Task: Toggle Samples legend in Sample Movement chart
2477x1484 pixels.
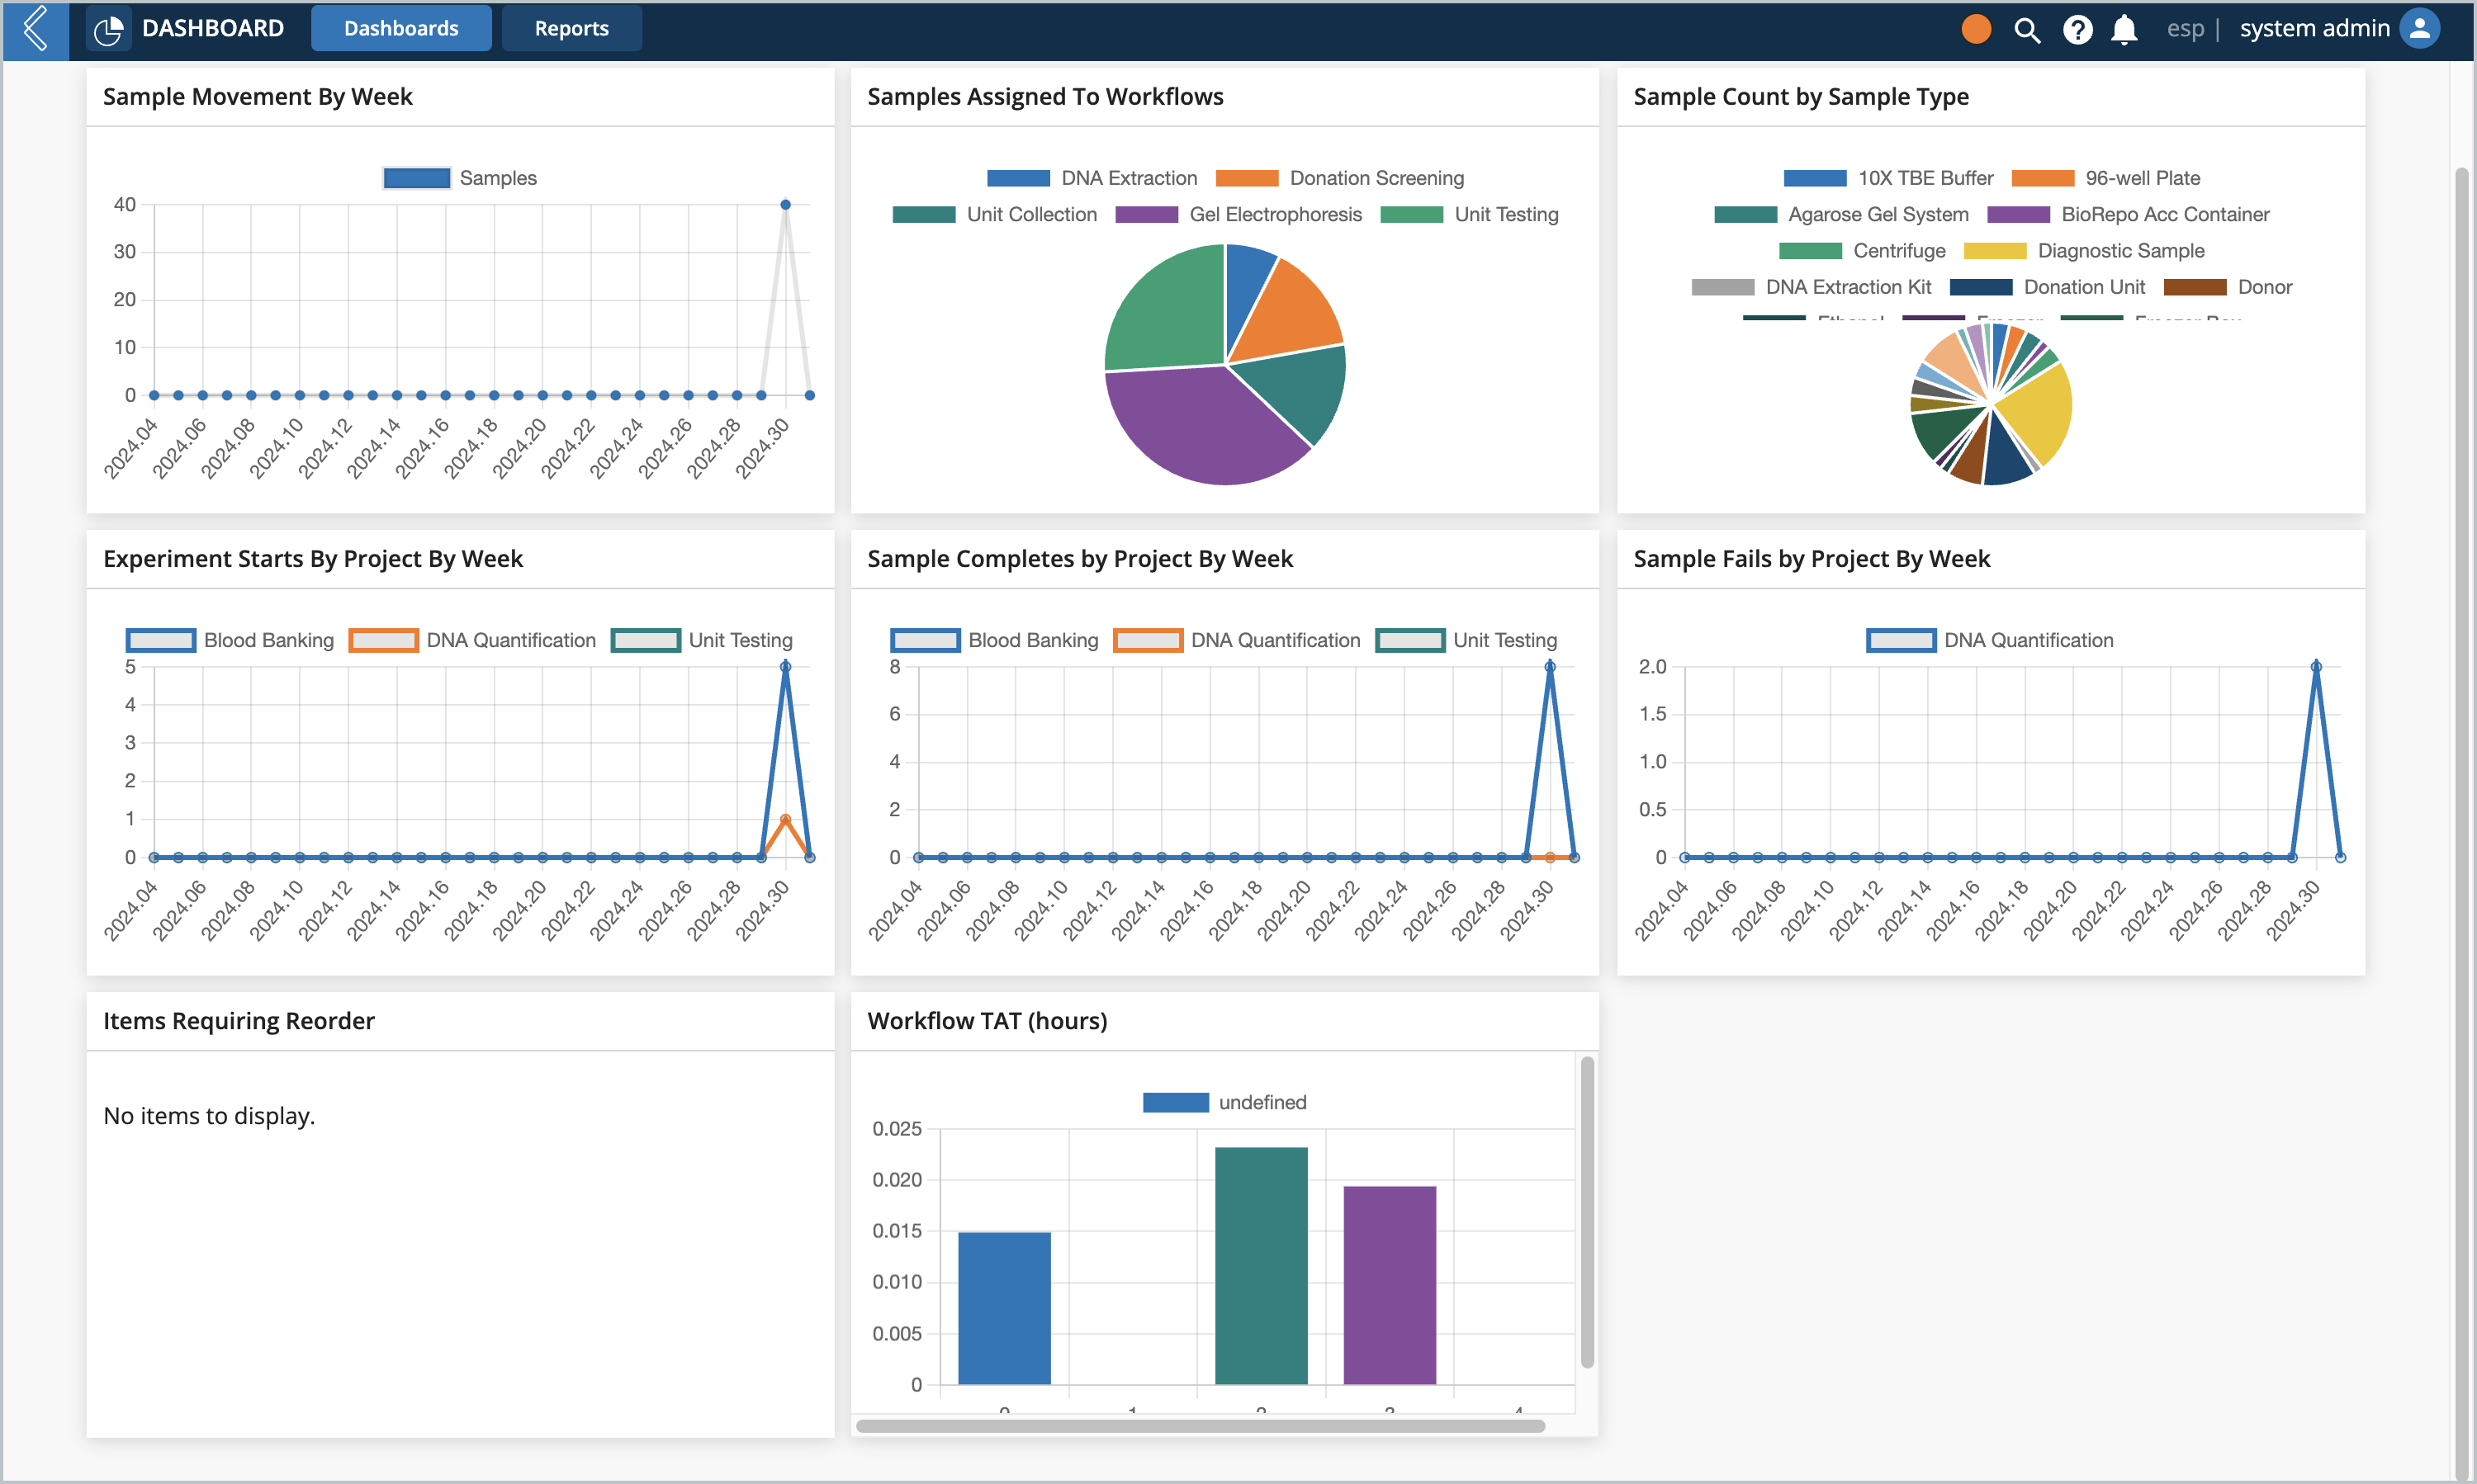Action: 460,178
